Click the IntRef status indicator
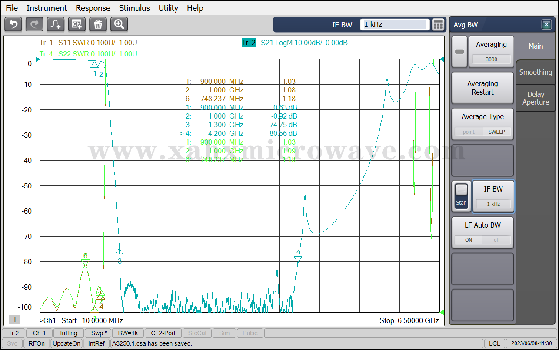Viewport: 559px width, 350px height. (x=96, y=343)
